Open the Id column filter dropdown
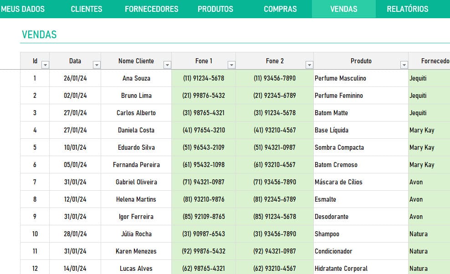 pos(45,65)
